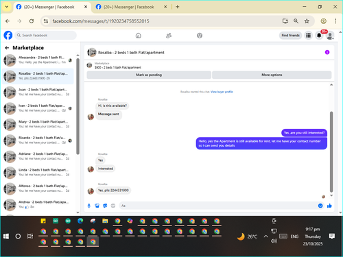Open the Facebook menu grid icon
This screenshot has height=257, width=343.
click(x=309, y=36)
